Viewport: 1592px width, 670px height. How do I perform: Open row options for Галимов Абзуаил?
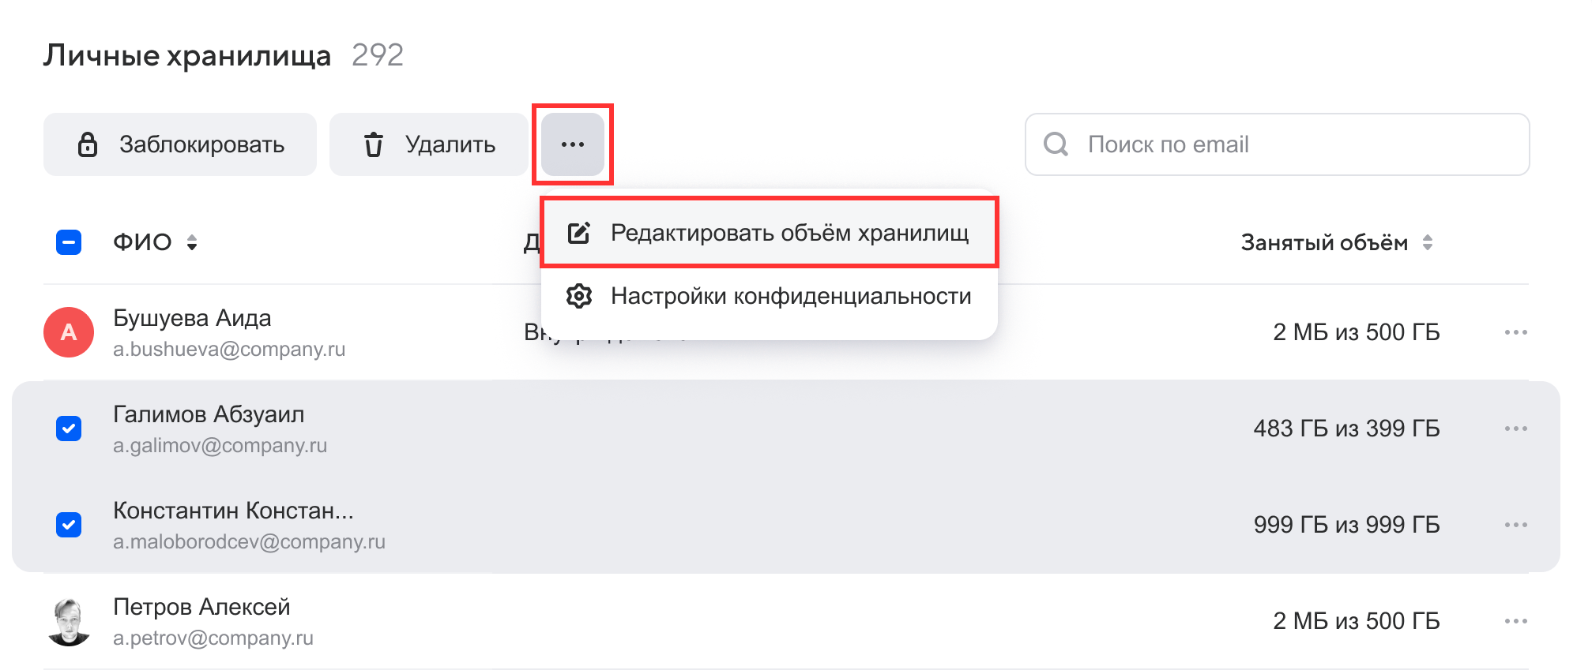coord(1515,429)
